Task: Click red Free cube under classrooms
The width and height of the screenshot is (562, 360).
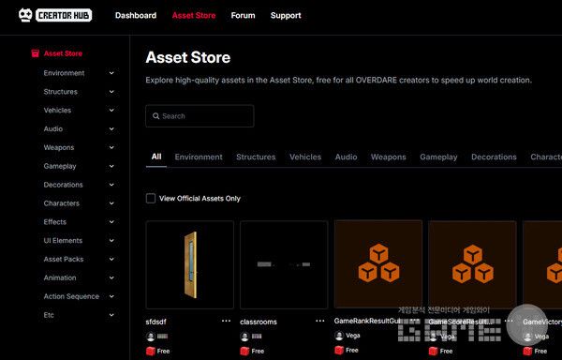Action: 244,351
